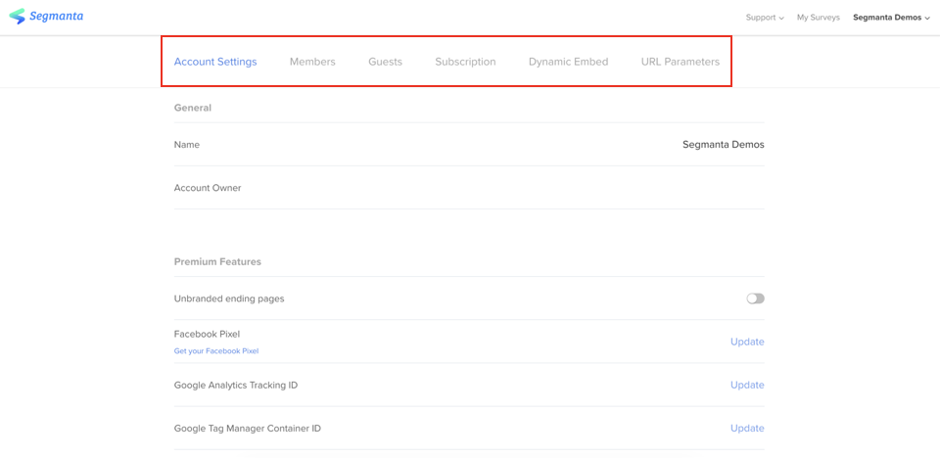Toggle Unbranded ending pages switch
This screenshot has width=940, height=458.
[x=755, y=298]
